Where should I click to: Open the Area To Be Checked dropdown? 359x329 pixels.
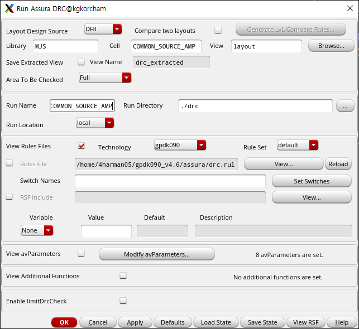point(105,78)
